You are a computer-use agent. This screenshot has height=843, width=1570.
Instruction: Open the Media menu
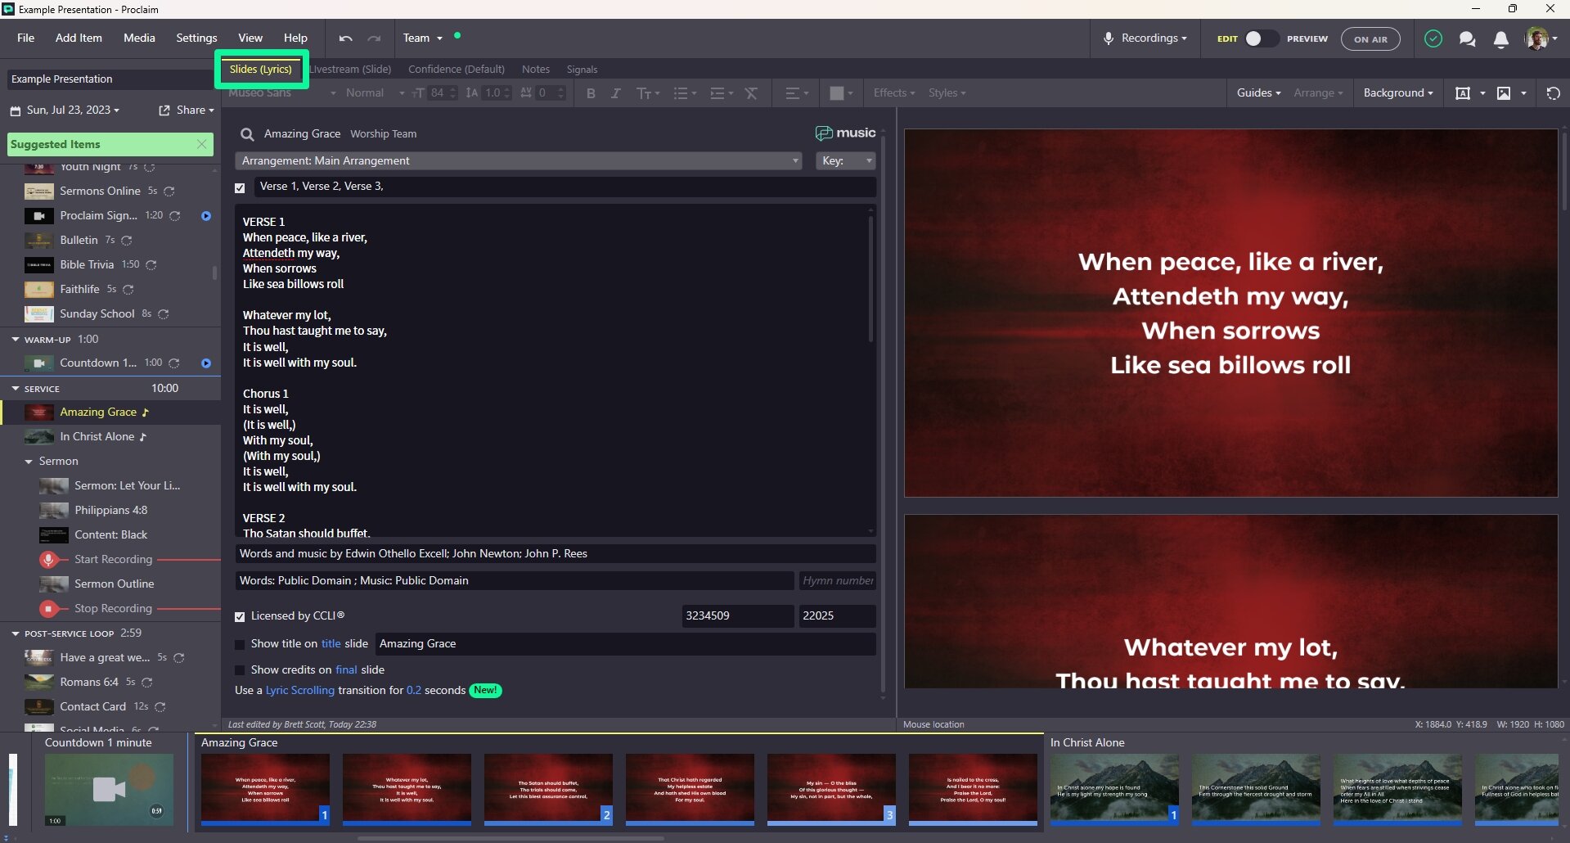(x=139, y=38)
